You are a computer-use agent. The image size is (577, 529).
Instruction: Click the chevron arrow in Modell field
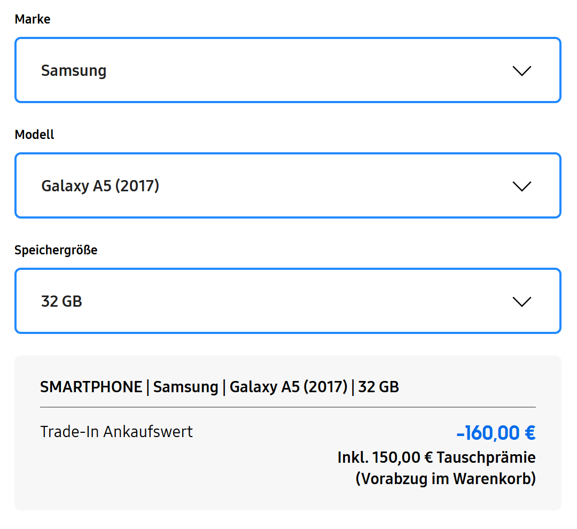521,186
